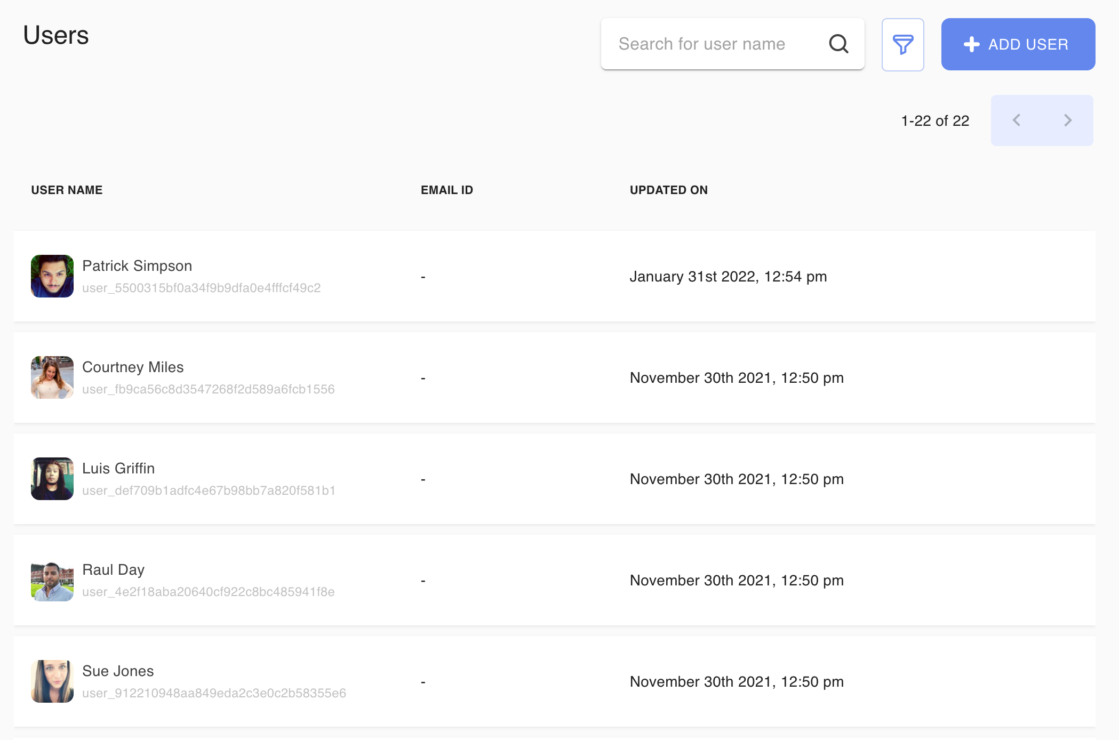
Task: Click Sue Jones's profile thumbnail
Action: click(52, 680)
